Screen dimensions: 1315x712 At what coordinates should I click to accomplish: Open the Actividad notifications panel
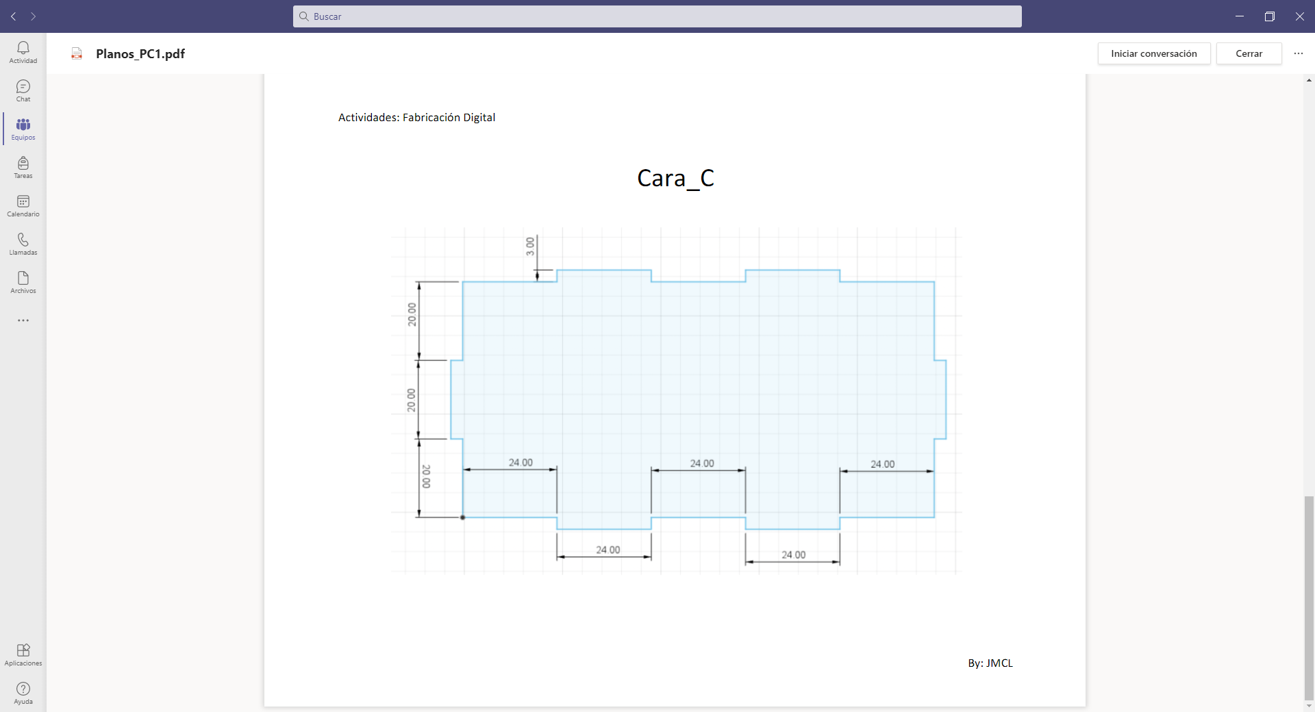pyautogui.click(x=23, y=52)
